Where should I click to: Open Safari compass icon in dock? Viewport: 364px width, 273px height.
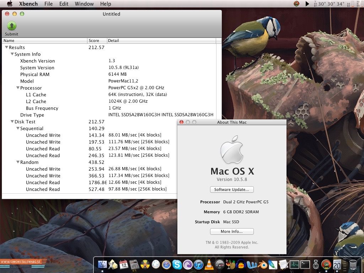click(x=166, y=264)
